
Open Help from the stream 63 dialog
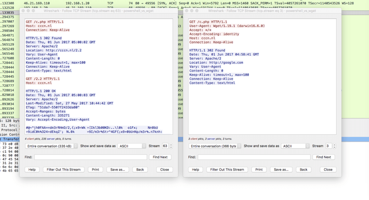point(32,169)
